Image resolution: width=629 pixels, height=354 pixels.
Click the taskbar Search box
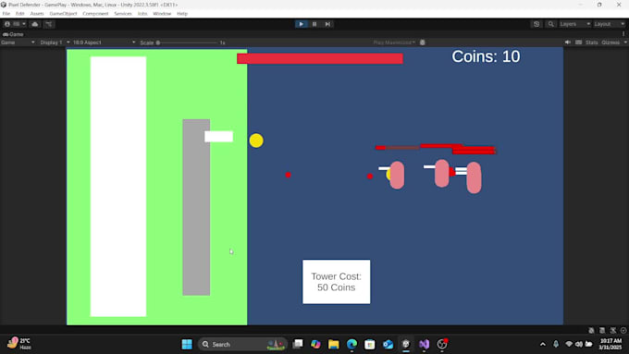coord(242,344)
